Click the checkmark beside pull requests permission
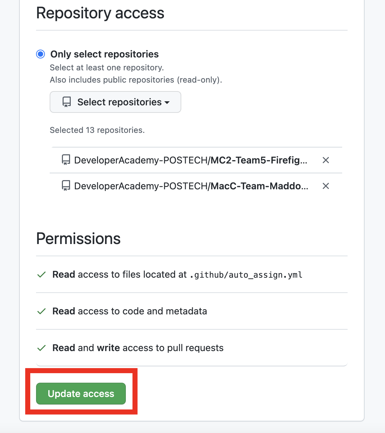This screenshot has height=433, width=385. (41, 348)
